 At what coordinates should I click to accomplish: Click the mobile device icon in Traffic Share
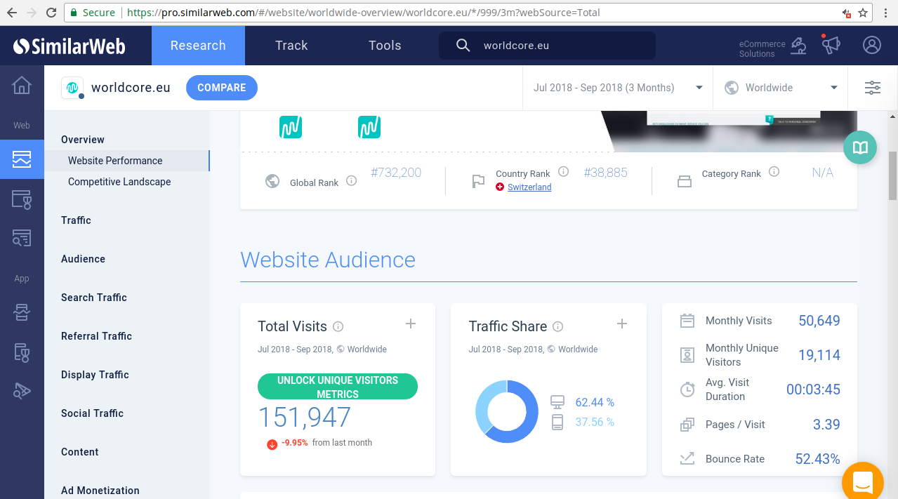[557, 422]
